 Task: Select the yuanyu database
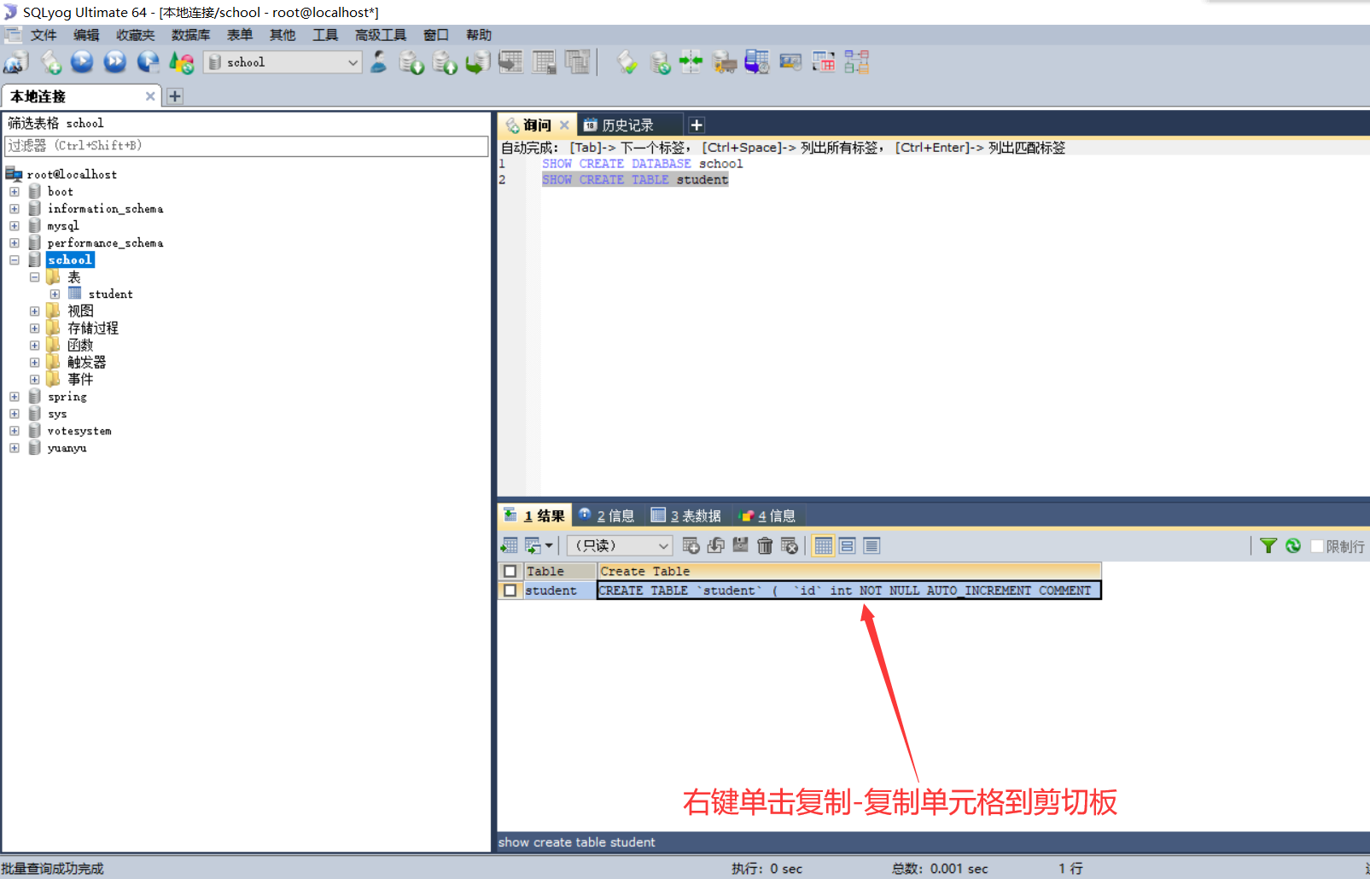coord(67,448)
